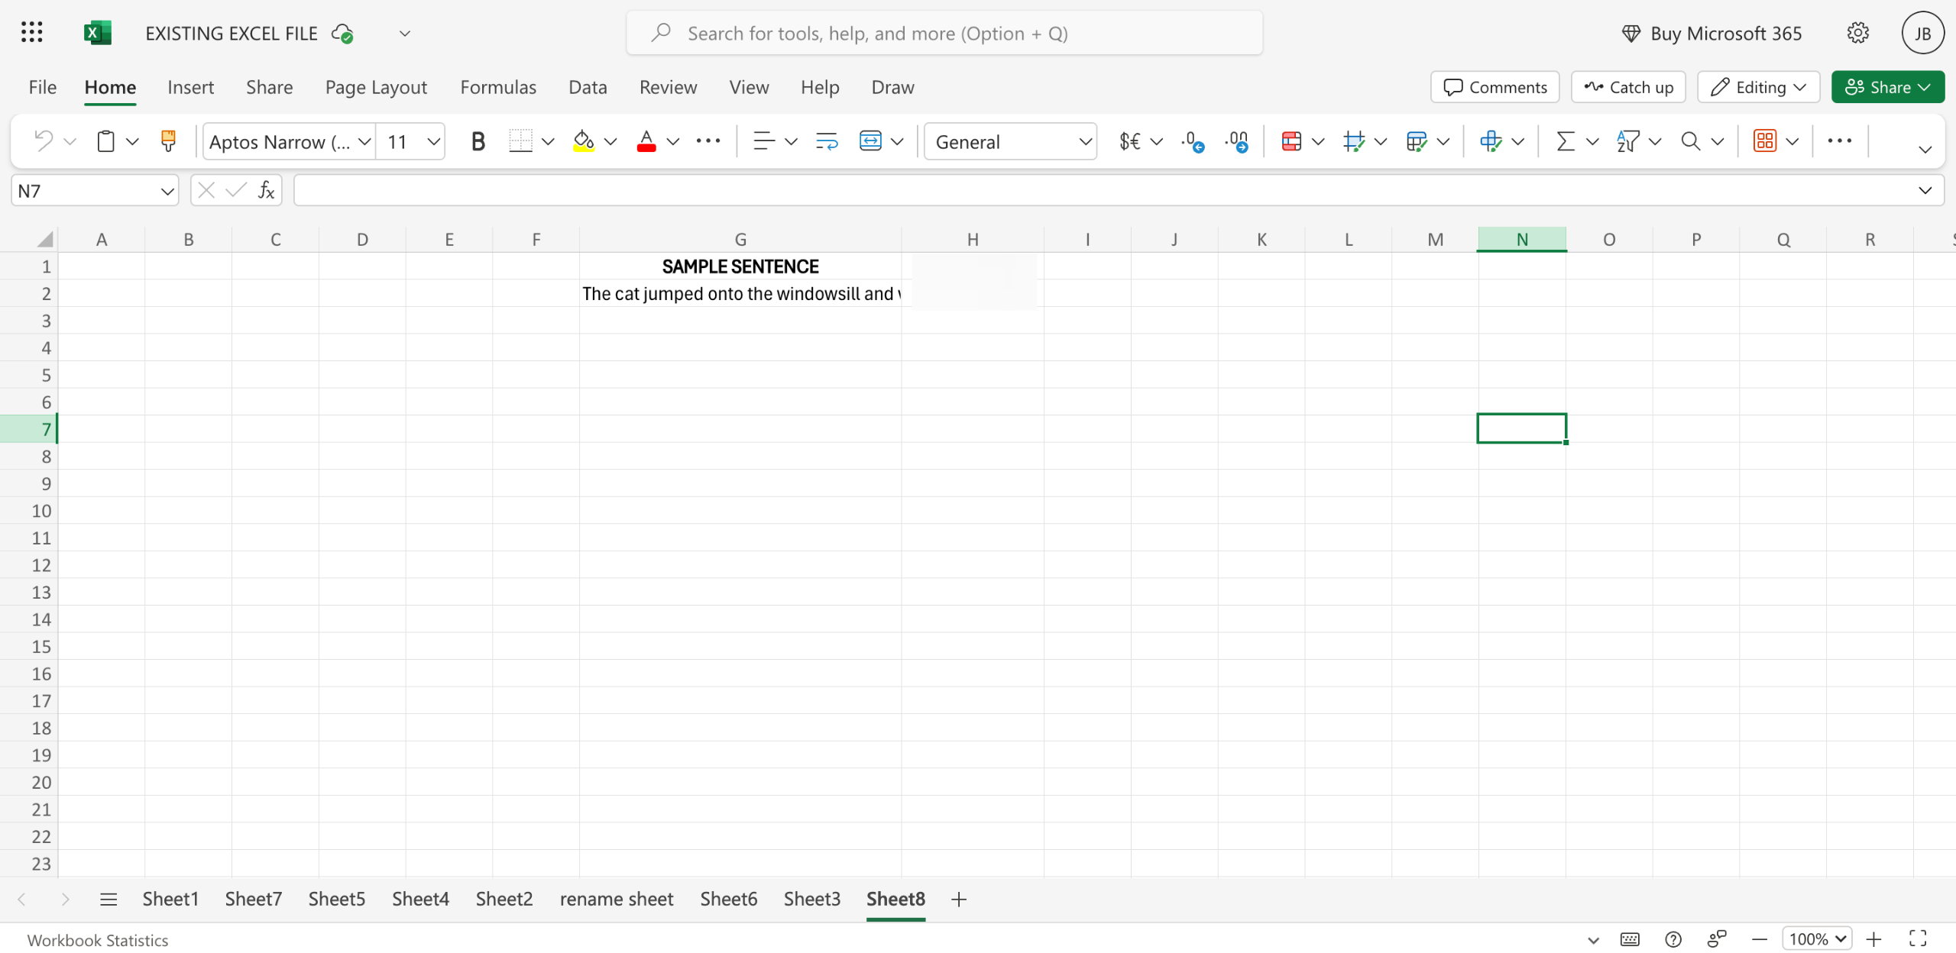The width and height of the screenshot is (1956, 953).
Task: Click the Wrap Text icon
Action: tap(827, 141)
